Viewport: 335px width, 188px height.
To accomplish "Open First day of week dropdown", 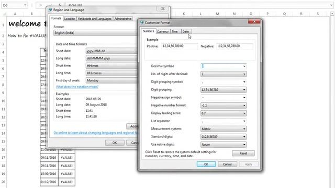I will (111, 80).
